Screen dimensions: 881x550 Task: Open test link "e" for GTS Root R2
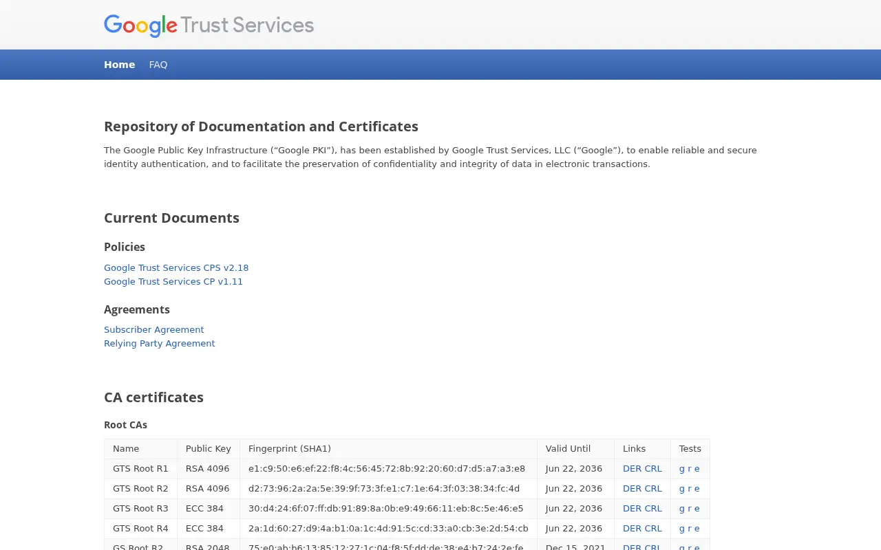coord(697,489)
